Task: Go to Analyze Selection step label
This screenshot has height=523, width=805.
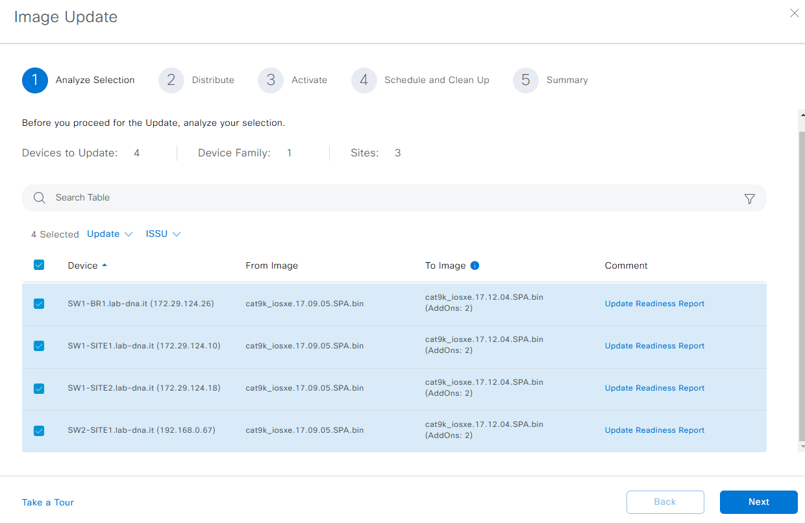Action: [x=95, y=80]
